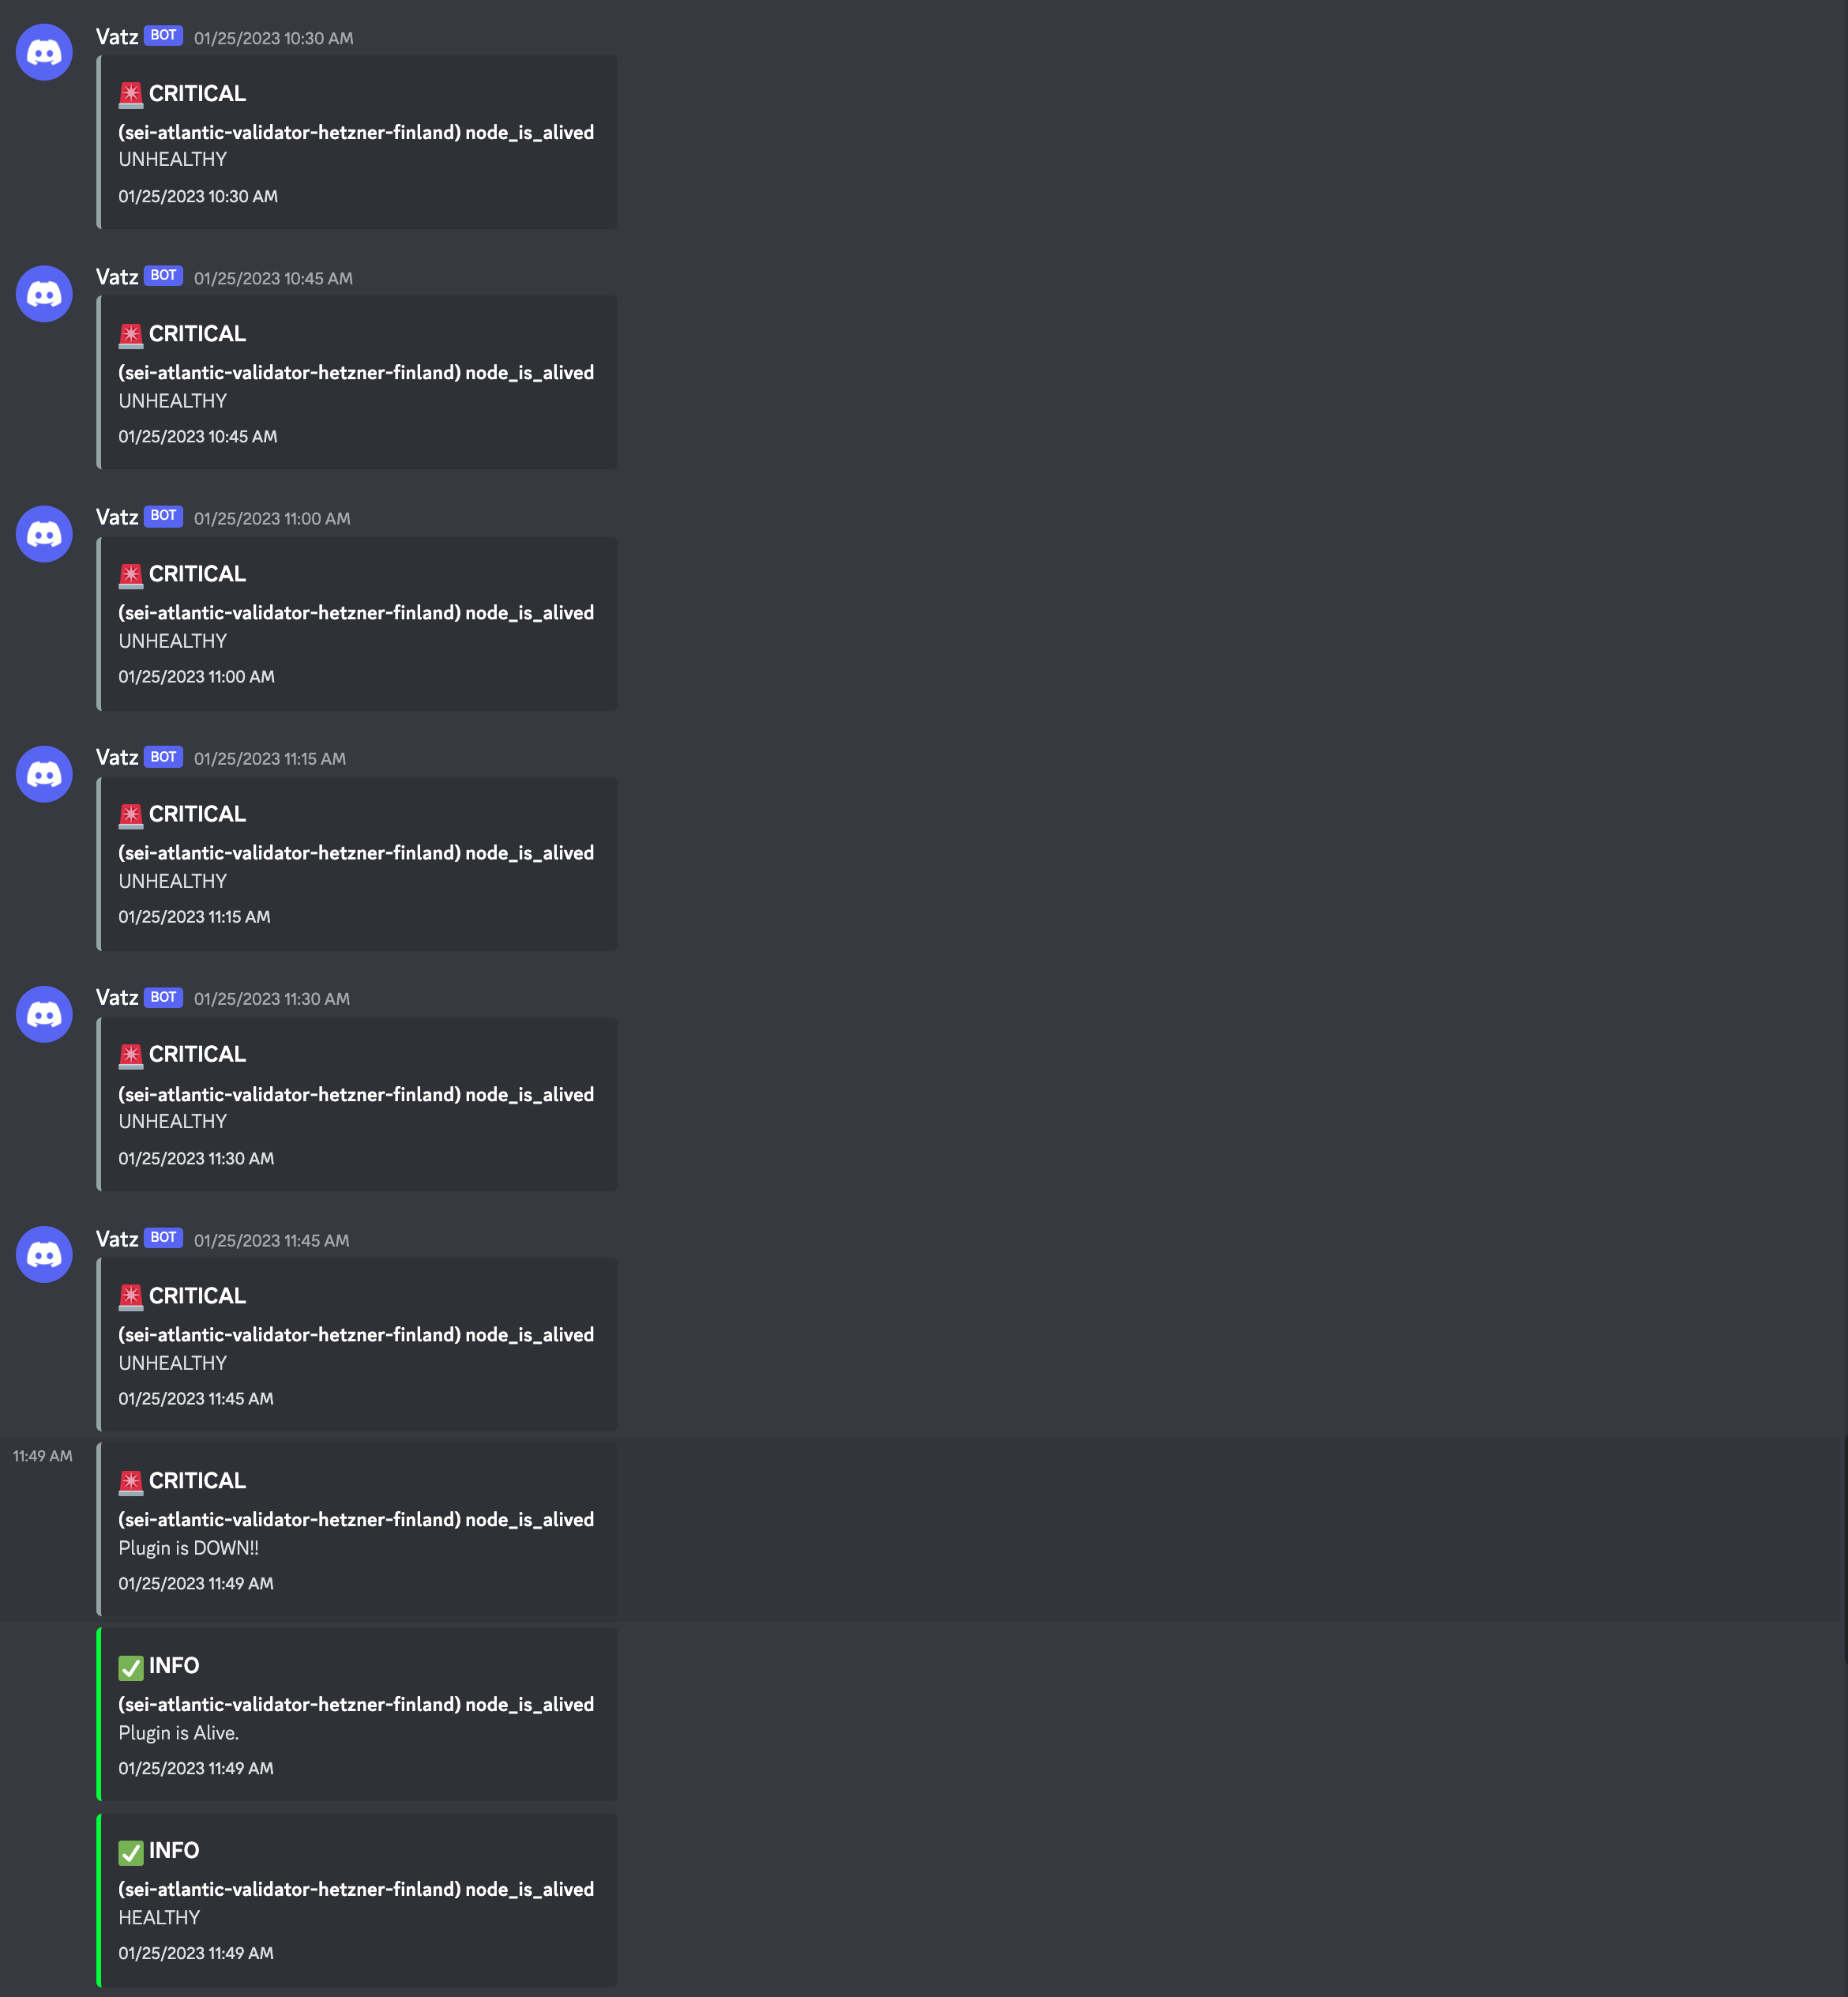
Task: Click Vatz avatar on 11:15 AM message
Action: (x=44, y=773)
